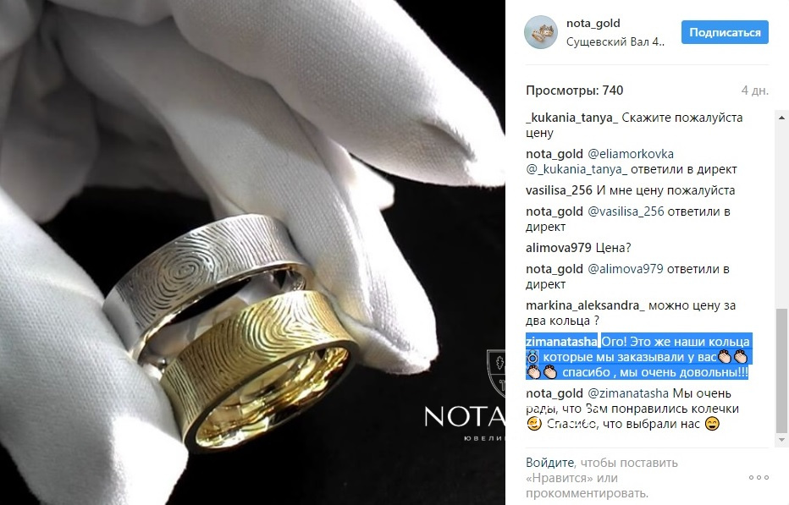Click the @alimova979 mention
This screenshot has width=789, height=505.
pos(626,269)
